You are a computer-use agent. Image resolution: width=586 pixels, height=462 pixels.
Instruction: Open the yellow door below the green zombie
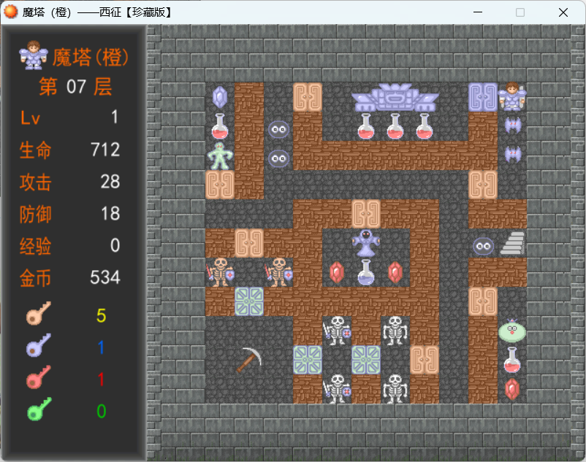pos(220,185)
